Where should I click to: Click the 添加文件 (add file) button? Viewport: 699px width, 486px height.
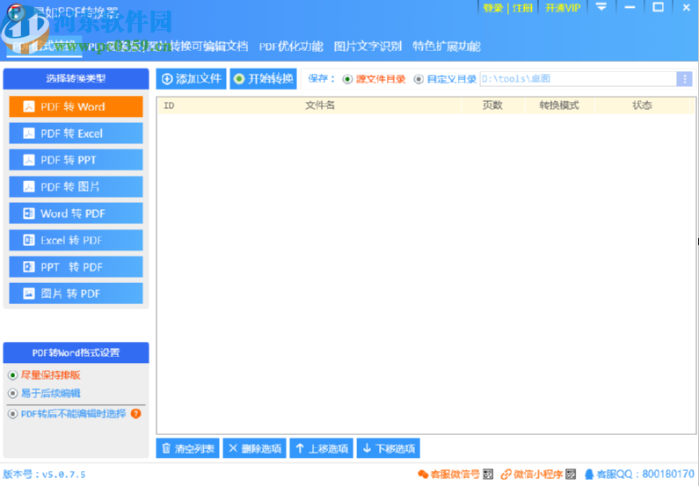tap(191, 79)
